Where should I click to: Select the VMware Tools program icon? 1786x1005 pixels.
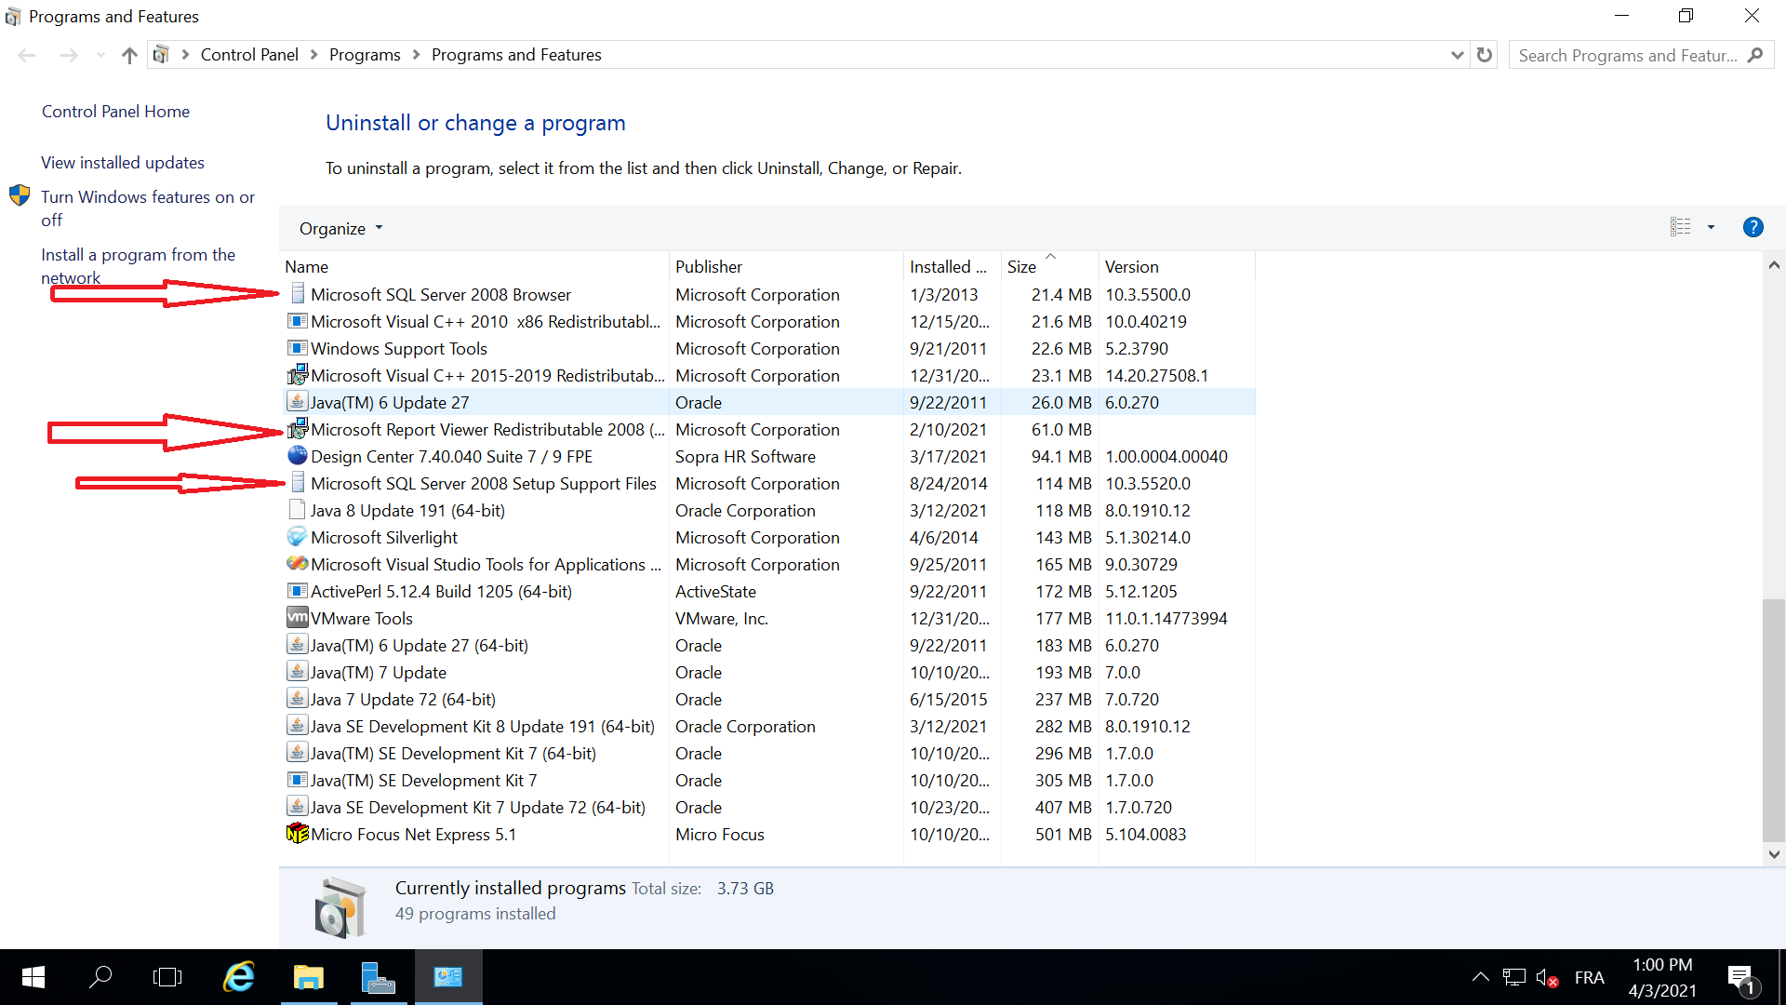click(x=297, y=618)
